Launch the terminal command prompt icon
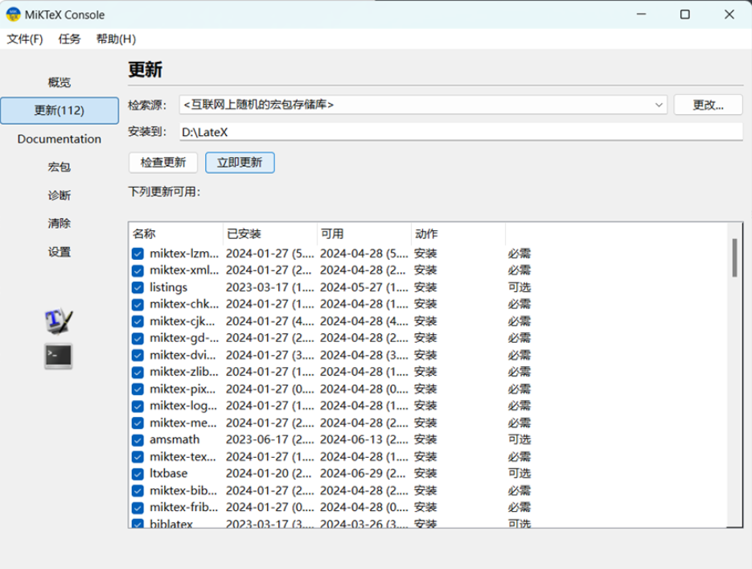 click(59, 356)
